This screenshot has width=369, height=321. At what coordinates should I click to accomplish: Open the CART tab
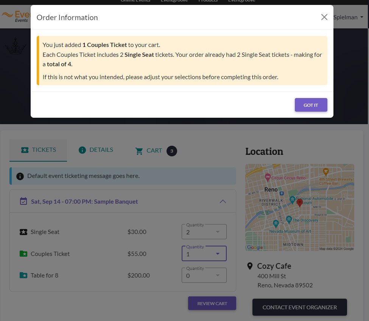pyautogui.click(x=156, y=151)
